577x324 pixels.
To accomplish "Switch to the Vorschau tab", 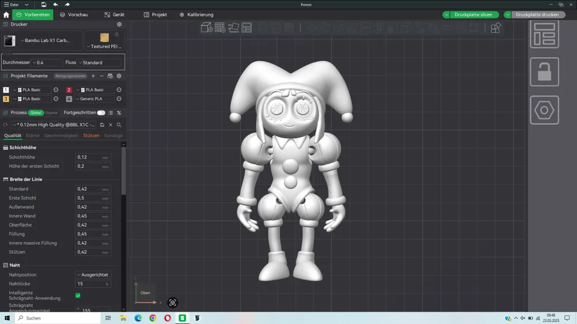I will coord(74,15).
